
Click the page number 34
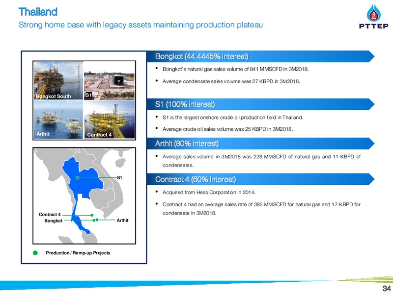tap(387, 288)
